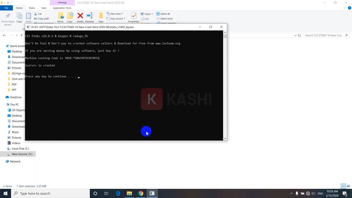Select OneDrive in the navigation pane
This screenshot has height=198, width=352.
coord(15,97)
